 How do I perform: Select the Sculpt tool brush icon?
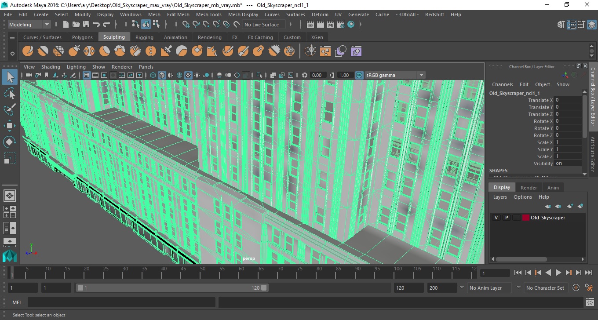pyautogui.click(x=28, y=51)
